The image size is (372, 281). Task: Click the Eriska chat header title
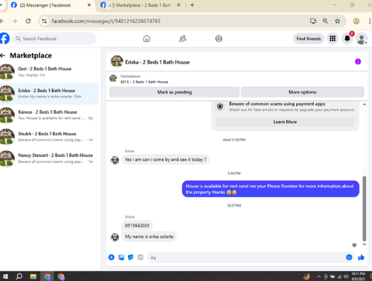(157, 62)
